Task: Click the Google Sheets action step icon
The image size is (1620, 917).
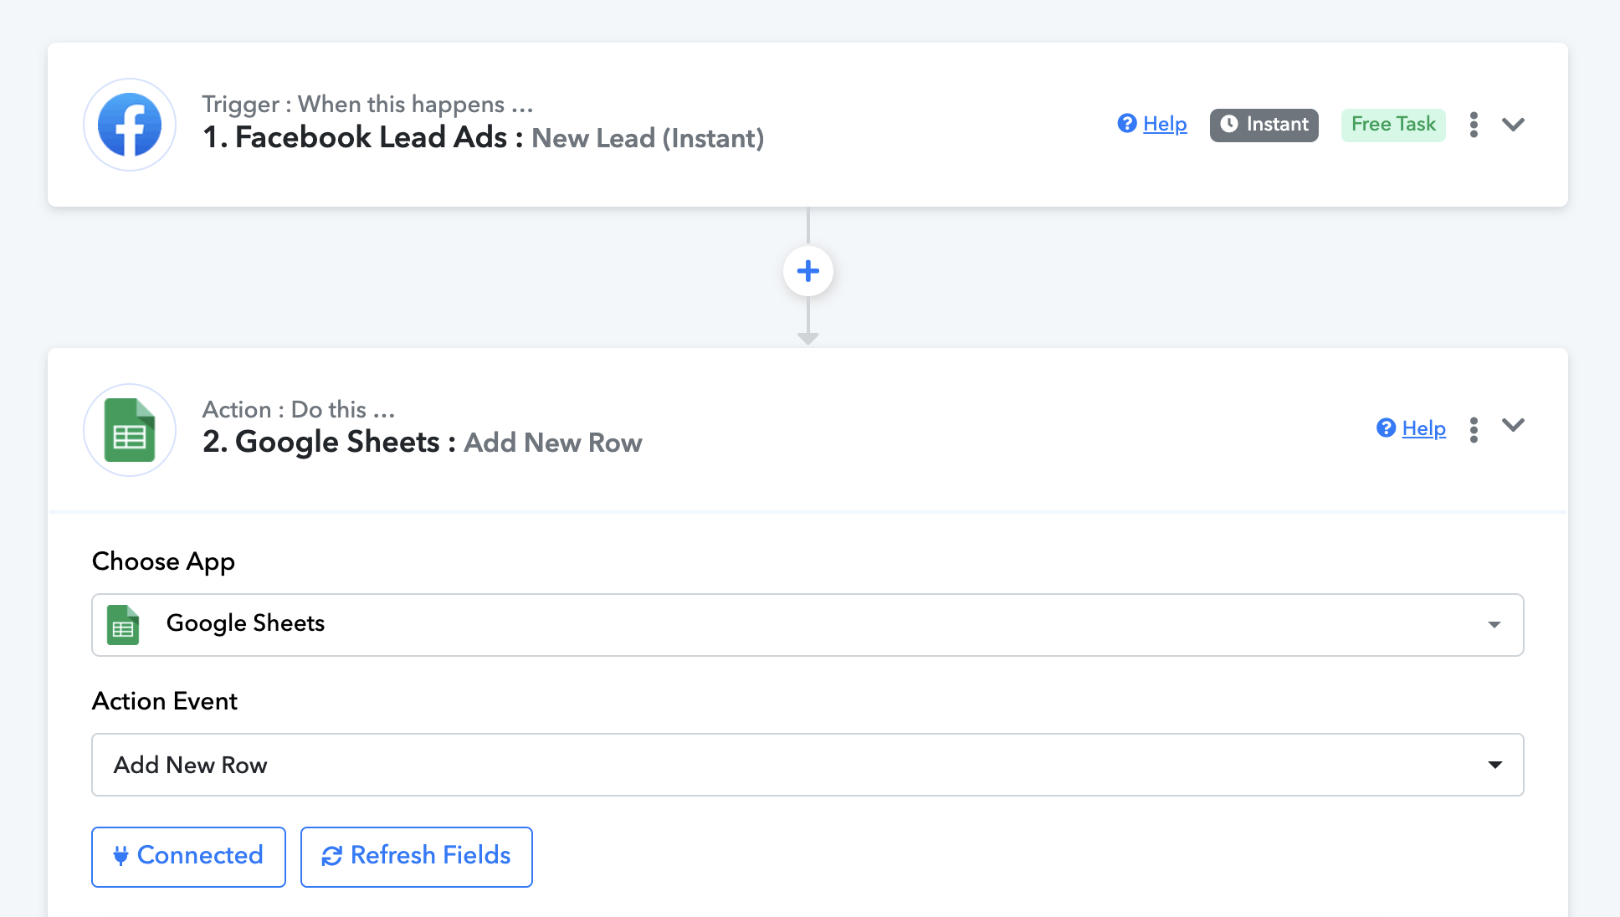Action: [130, 430]
